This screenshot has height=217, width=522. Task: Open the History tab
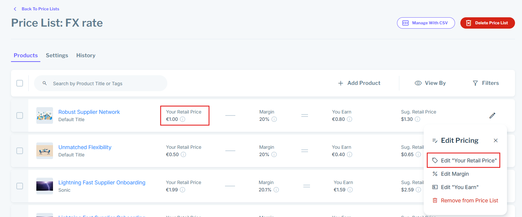[x=86, y=56]
